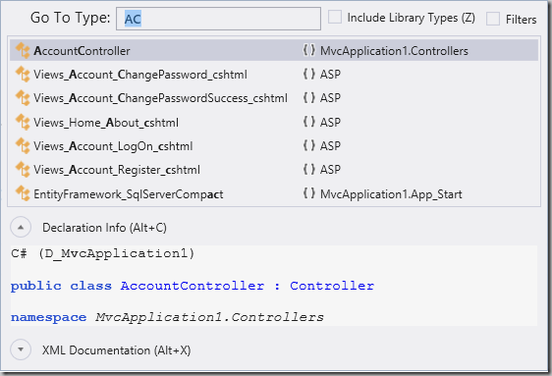Click the ASP namespace in Views_Account_Register row
The image size is (552, 376).
click(330, 170)
